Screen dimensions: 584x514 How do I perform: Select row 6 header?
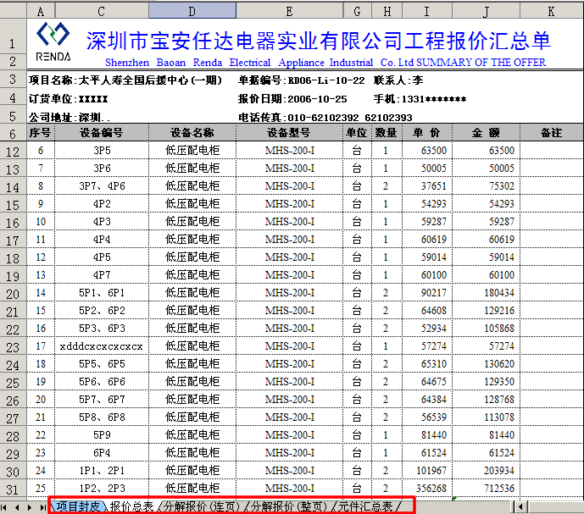(13, 133)
